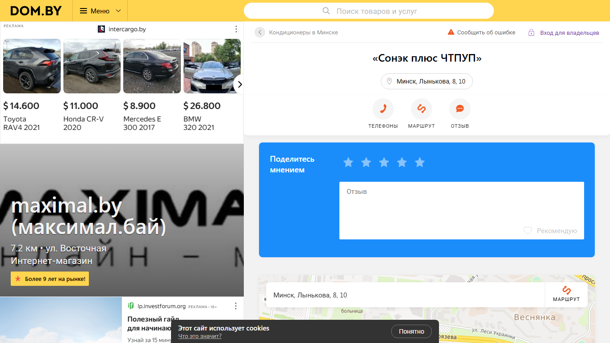The height and width of the screenshot is (343, 610).
Task: Click the Поделитесь мнением heading
Action: (x=292, y=164)
